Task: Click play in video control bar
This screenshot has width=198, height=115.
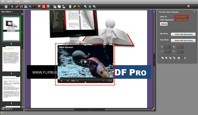Action: (62, 81)
